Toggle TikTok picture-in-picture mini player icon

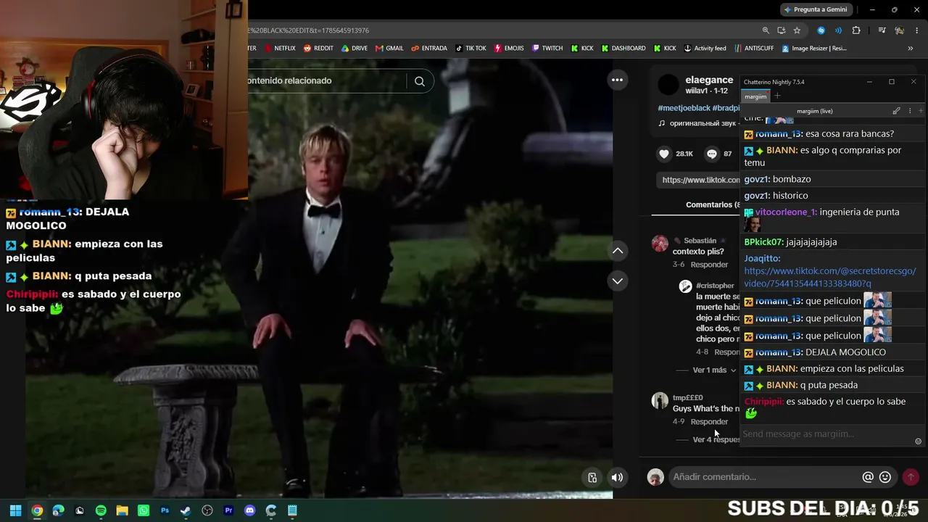tap(592, 477)
